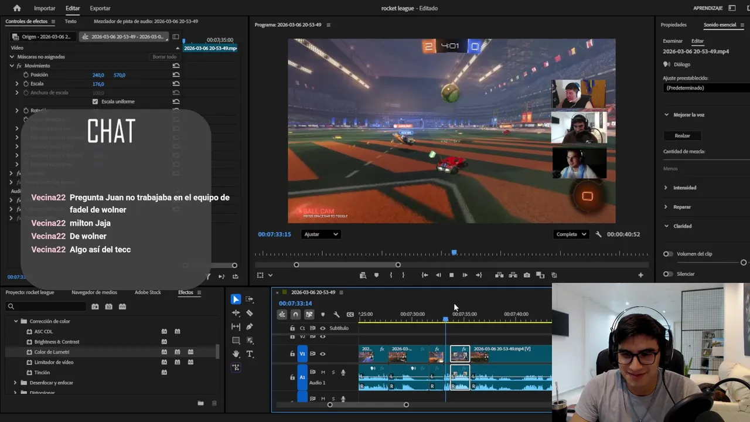Collapse the Movimiento effect group
750x422 pixels.
click(12, 66)
